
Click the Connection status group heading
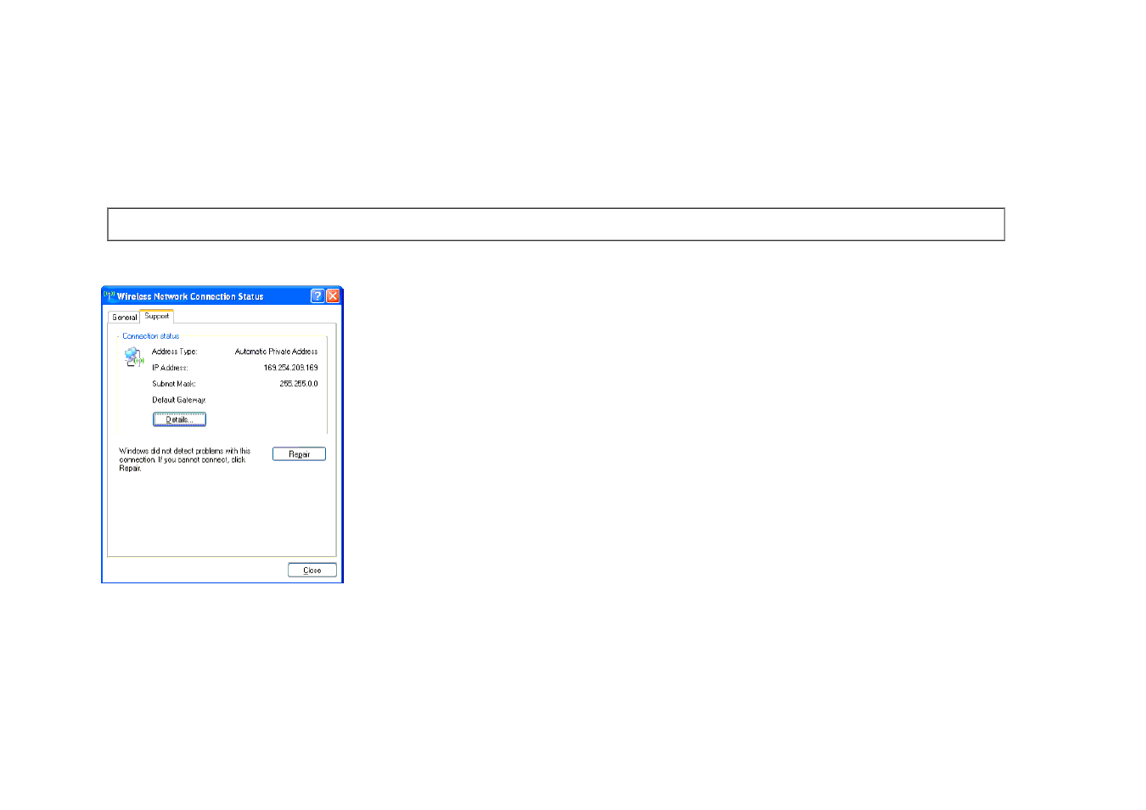pos(151,336)
